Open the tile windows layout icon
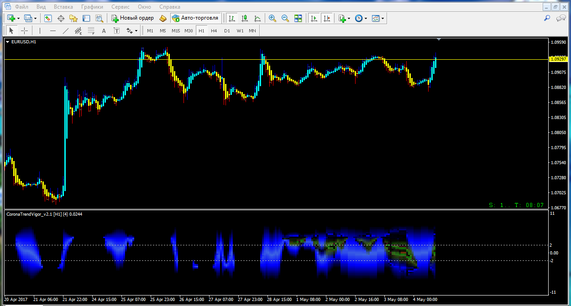 click(x=298, y=18)
